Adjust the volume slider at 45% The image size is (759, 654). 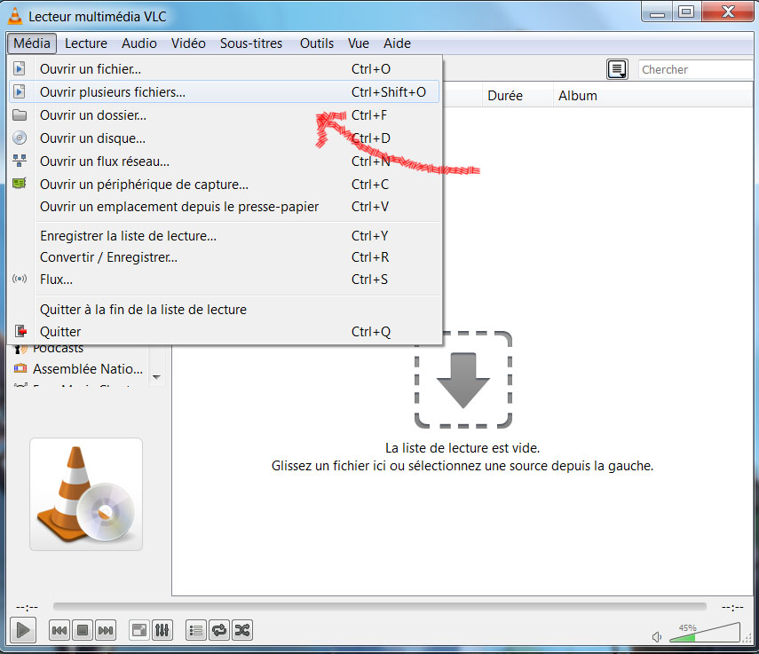tap(705, 633)
